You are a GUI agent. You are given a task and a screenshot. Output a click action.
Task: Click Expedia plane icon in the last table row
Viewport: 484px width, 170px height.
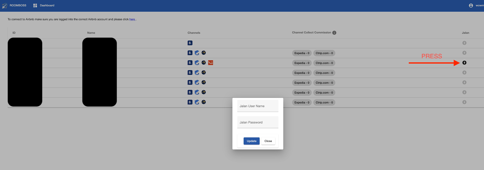204,102
